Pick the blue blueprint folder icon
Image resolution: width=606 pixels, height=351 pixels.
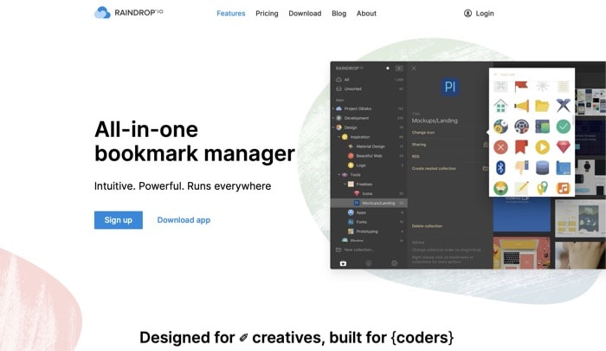(x=563, y=167)
